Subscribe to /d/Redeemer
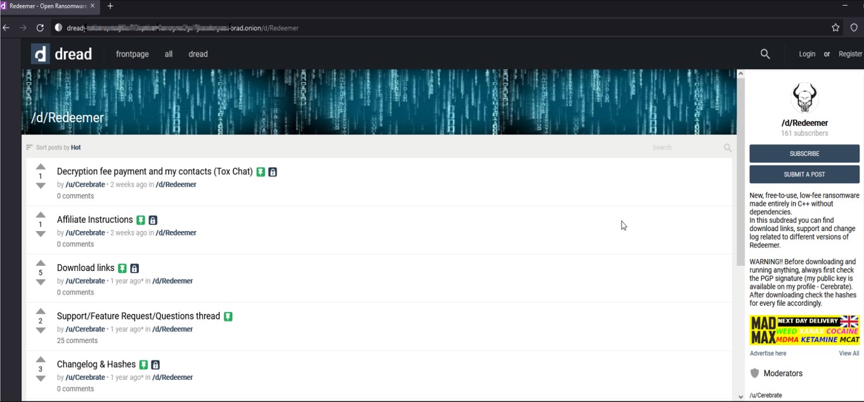The image size is (864, 402). (804, 153)
